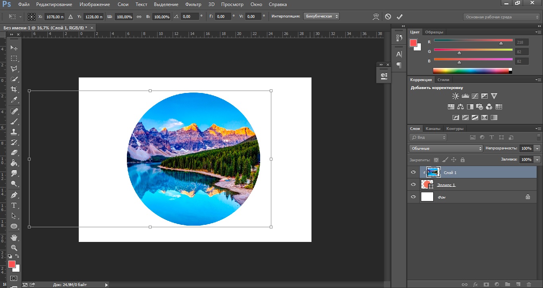The width and height of the screenshot is (543, 288).
Task: Hide the Слой 1 layer
Action: (413, 172)
